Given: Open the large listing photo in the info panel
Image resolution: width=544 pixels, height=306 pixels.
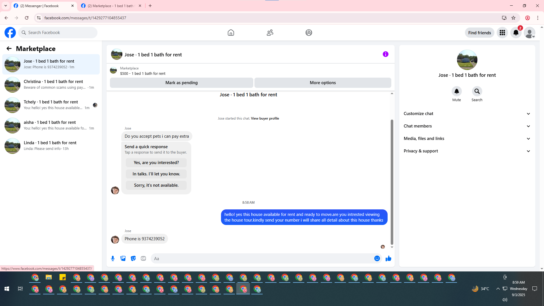Looking at the screenshot, I should point(467,60).
